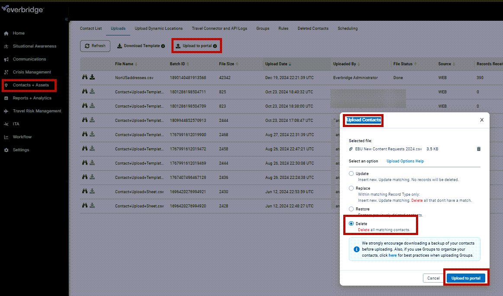Collapse the sidebar with the double chevron
This screenshot has height=296, width=503.
pyautogui.click(x=66, y=19)
